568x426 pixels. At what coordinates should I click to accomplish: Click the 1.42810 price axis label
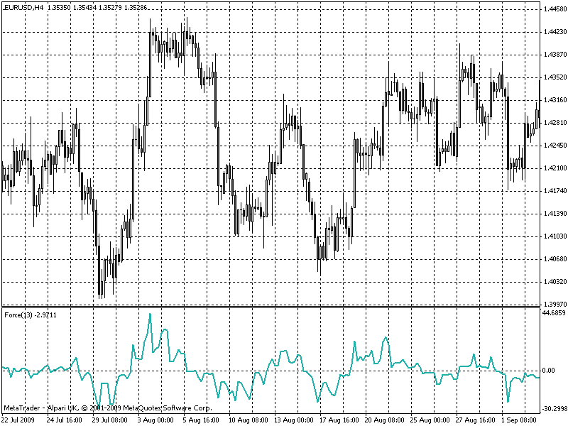click(555, 123)
